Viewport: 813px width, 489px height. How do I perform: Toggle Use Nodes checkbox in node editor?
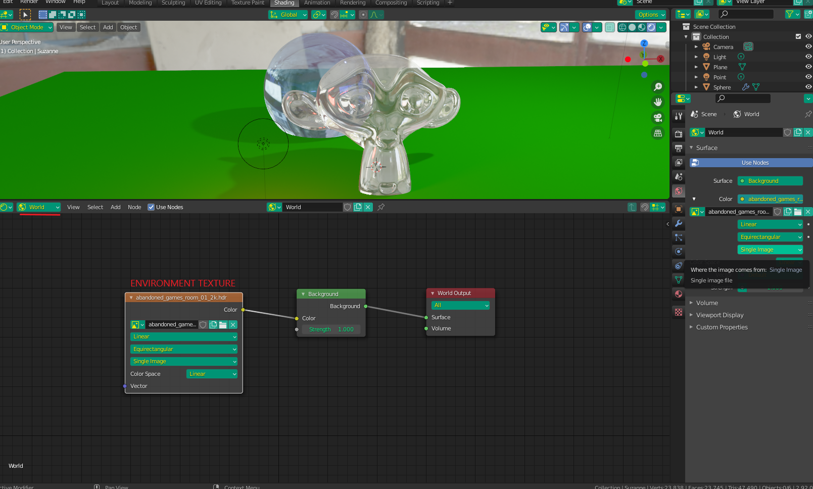[x=151, y=207]
